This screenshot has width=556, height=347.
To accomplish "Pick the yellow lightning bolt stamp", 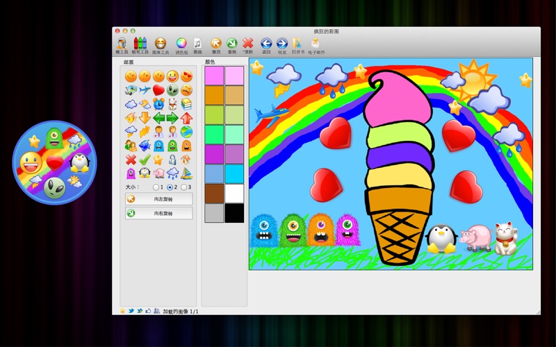I will (145, 132).
